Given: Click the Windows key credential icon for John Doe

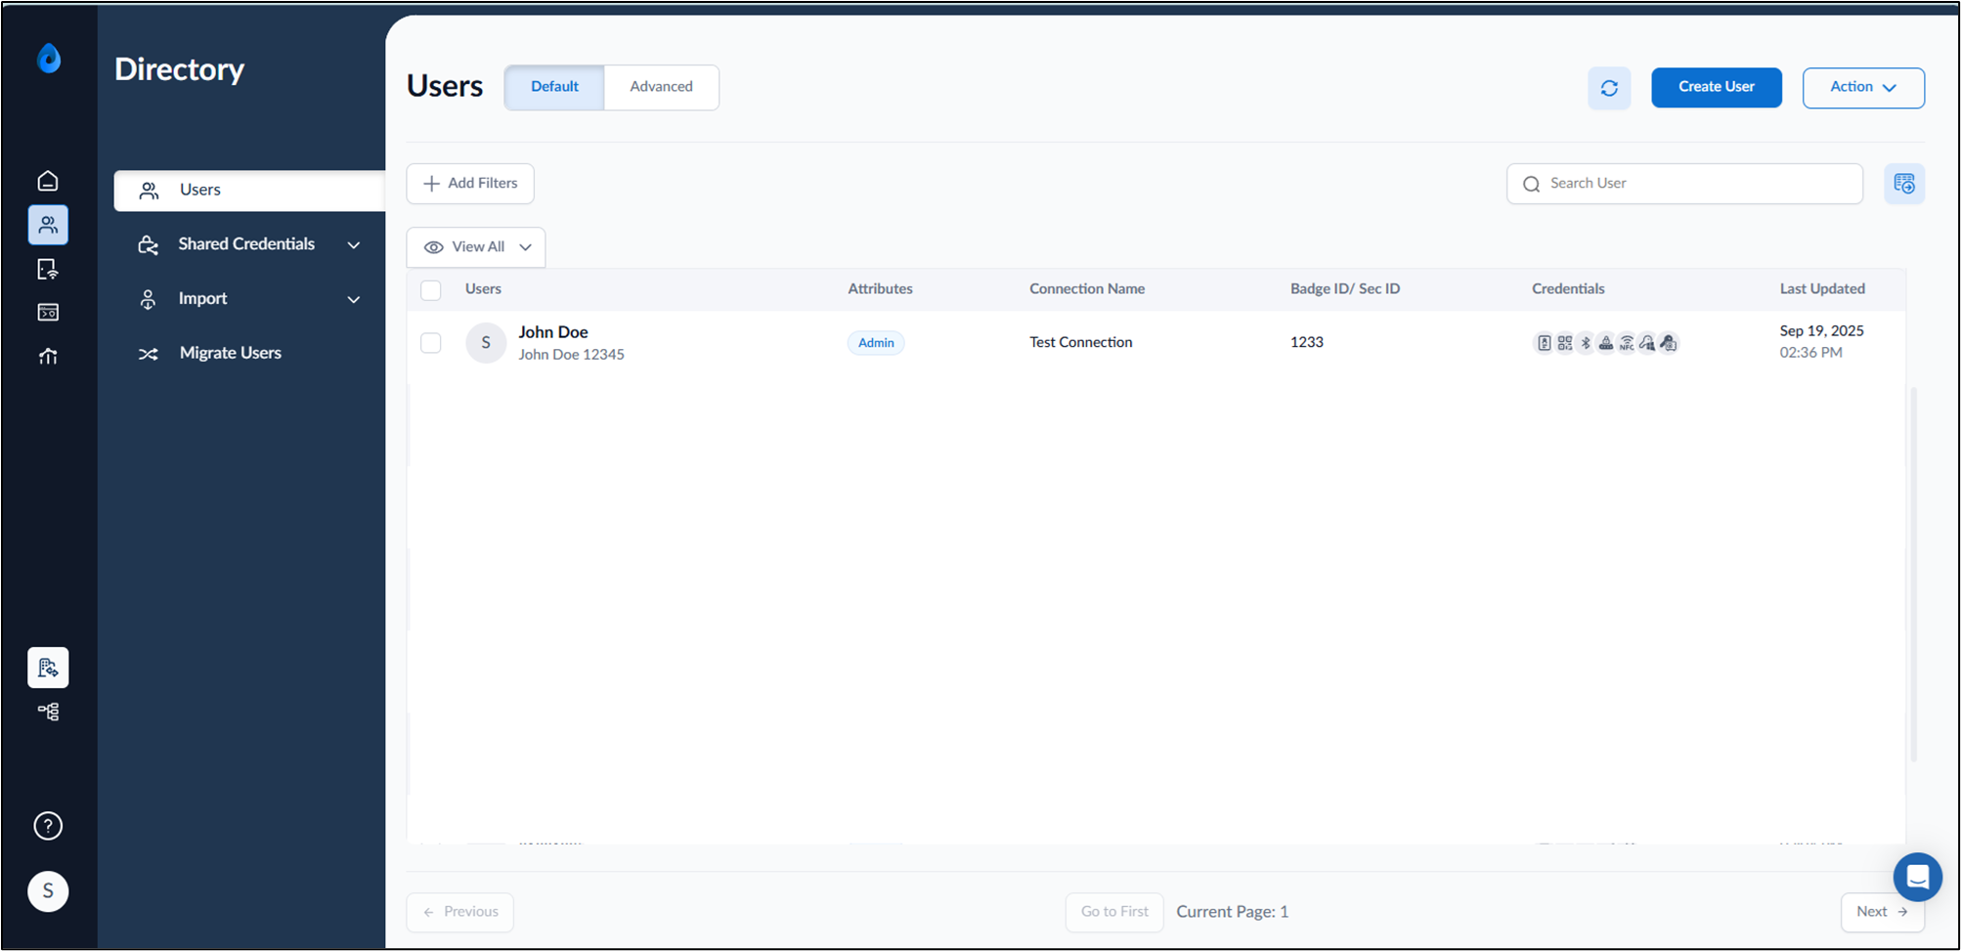Looking at the screenshot, I should pos(1647,343).
